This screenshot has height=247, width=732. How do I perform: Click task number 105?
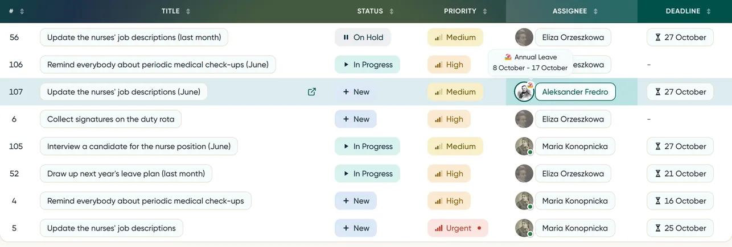tap(16, 146)
